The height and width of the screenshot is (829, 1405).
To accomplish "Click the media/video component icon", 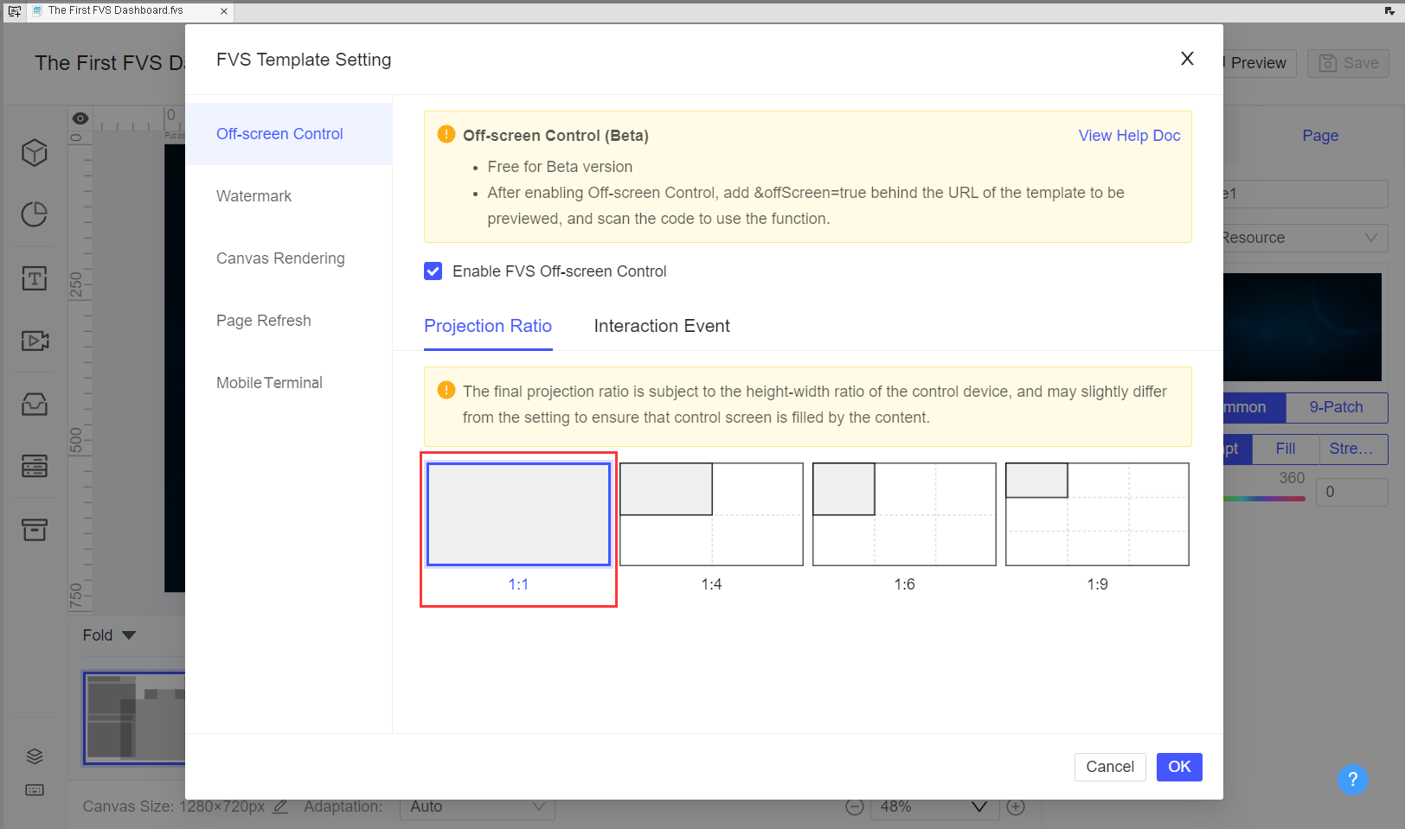I will pos(34,340).
